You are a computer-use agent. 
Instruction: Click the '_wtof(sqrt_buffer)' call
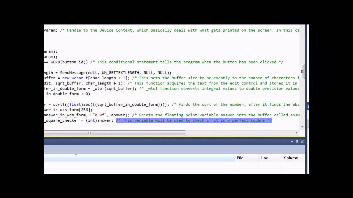click(114, 89)
